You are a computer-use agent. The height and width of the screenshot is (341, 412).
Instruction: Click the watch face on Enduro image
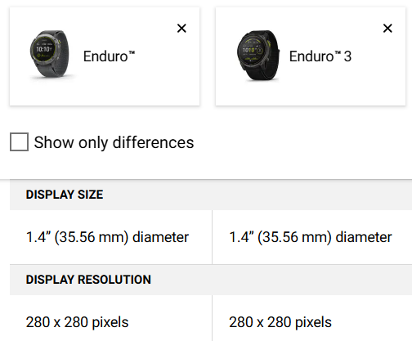pyautogui.click(x=43, y=50)
